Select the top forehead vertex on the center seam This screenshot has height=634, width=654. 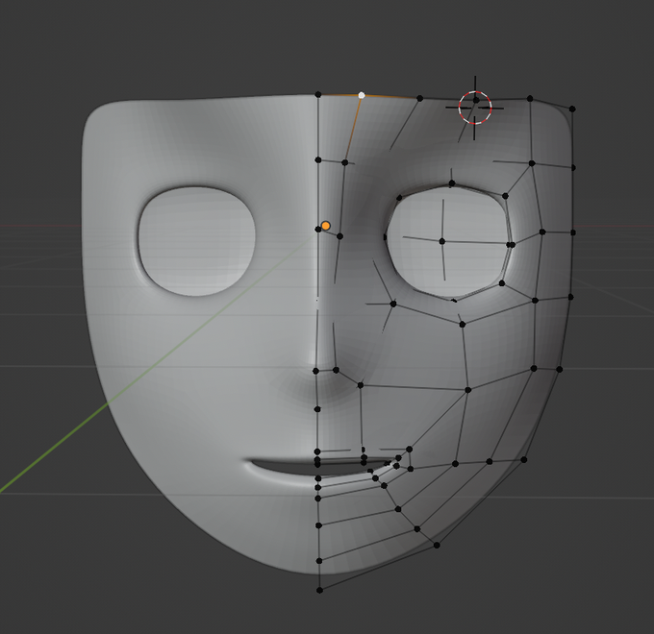click(x=318, y=94)
